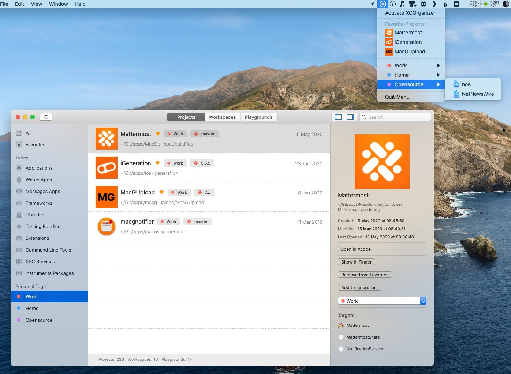
Task: Filter by the Applications type icon
Action: coord(19,168)
